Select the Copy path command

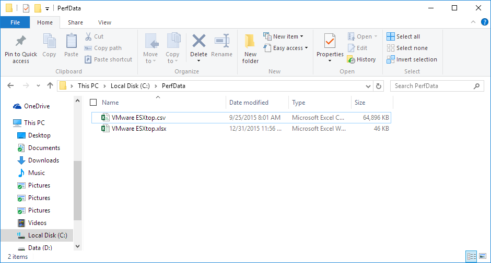[x=103, y=48]
